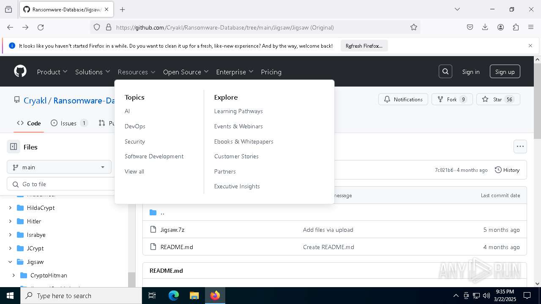Expand the HildaCrypt folder
The image size is (541, 304).
10,208
